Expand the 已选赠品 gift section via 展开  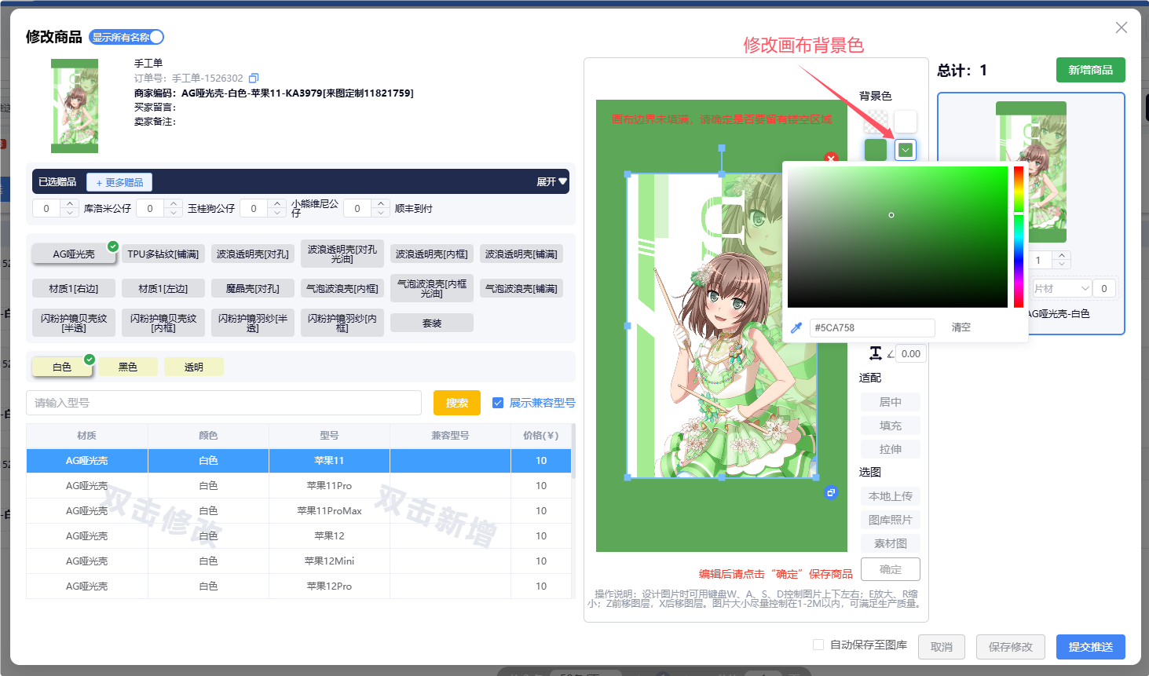click(551, 182)
